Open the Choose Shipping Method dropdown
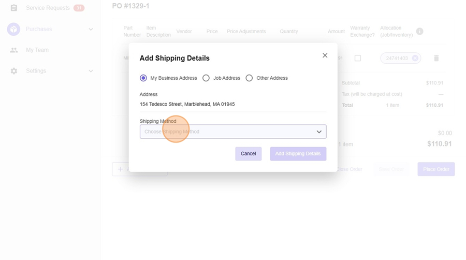The image size is (466, 260). coord(233,132)
